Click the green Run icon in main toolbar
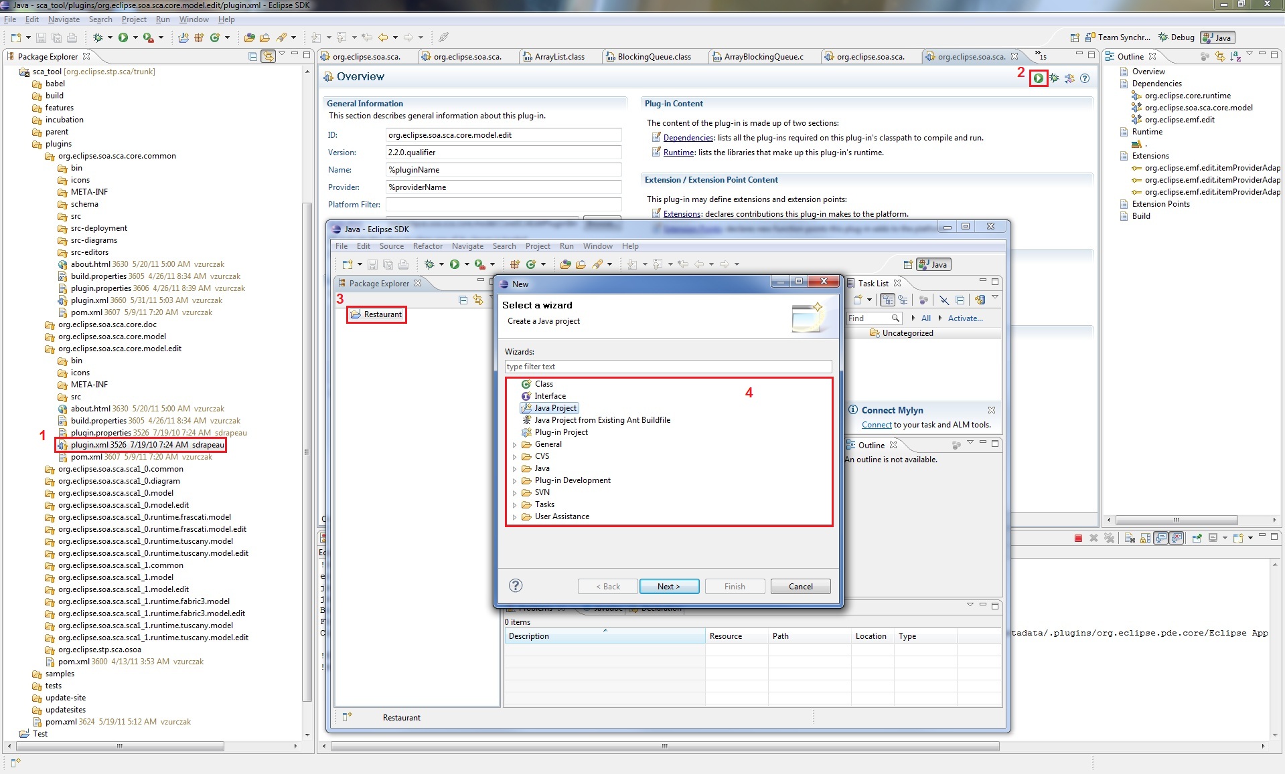 (123, 37)
